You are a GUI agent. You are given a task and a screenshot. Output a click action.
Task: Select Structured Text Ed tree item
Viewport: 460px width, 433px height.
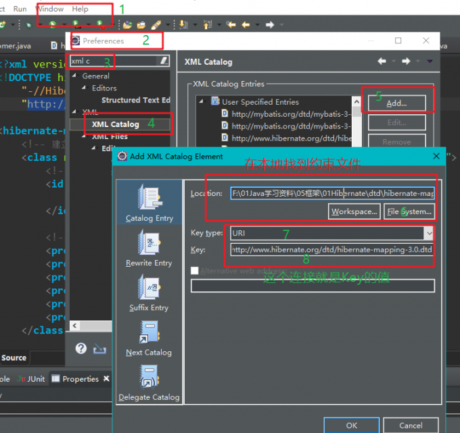[x=135, y=100]
